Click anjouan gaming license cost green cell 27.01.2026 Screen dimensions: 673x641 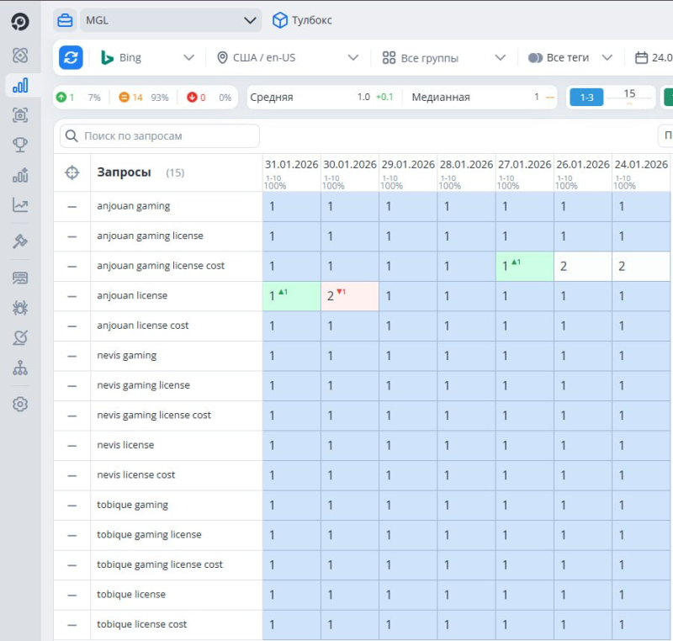524,266
